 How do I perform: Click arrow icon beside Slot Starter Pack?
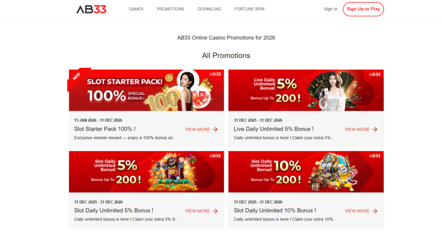tap(215, 130)
